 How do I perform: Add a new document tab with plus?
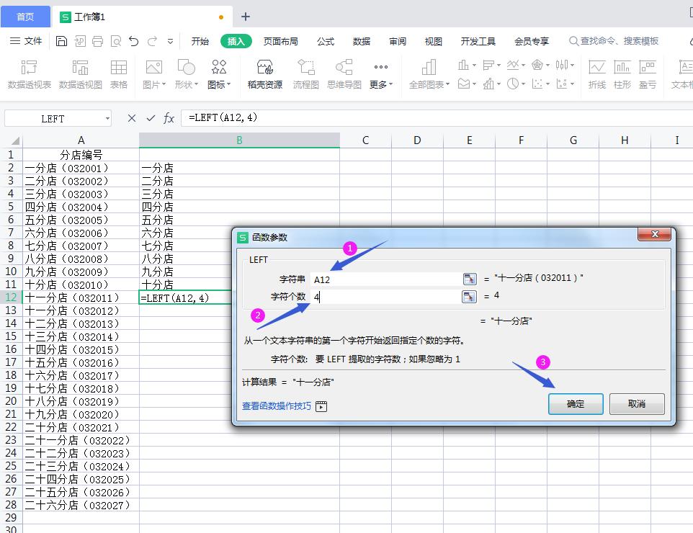pos(246,17)
